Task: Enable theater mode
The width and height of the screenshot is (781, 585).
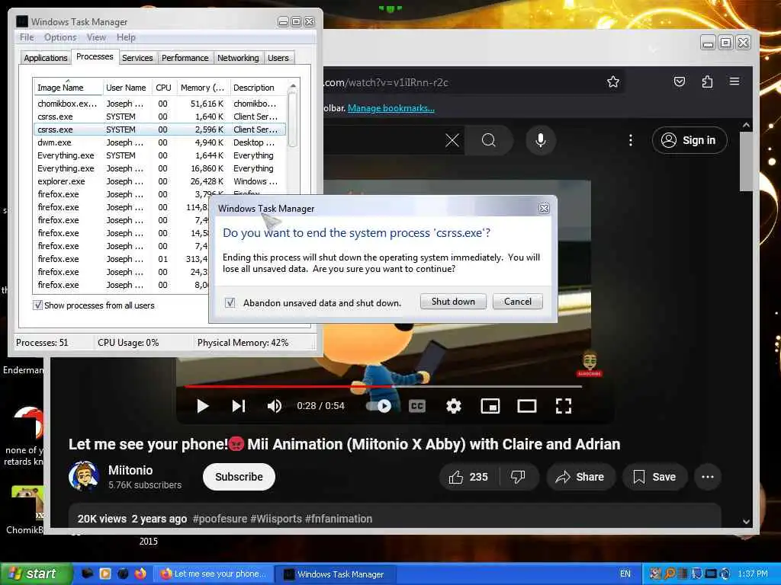Action: 527,406
